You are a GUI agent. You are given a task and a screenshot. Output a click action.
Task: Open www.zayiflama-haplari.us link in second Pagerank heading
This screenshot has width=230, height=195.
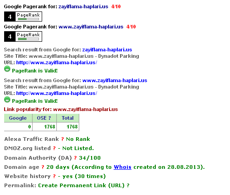tap(91, 27)
